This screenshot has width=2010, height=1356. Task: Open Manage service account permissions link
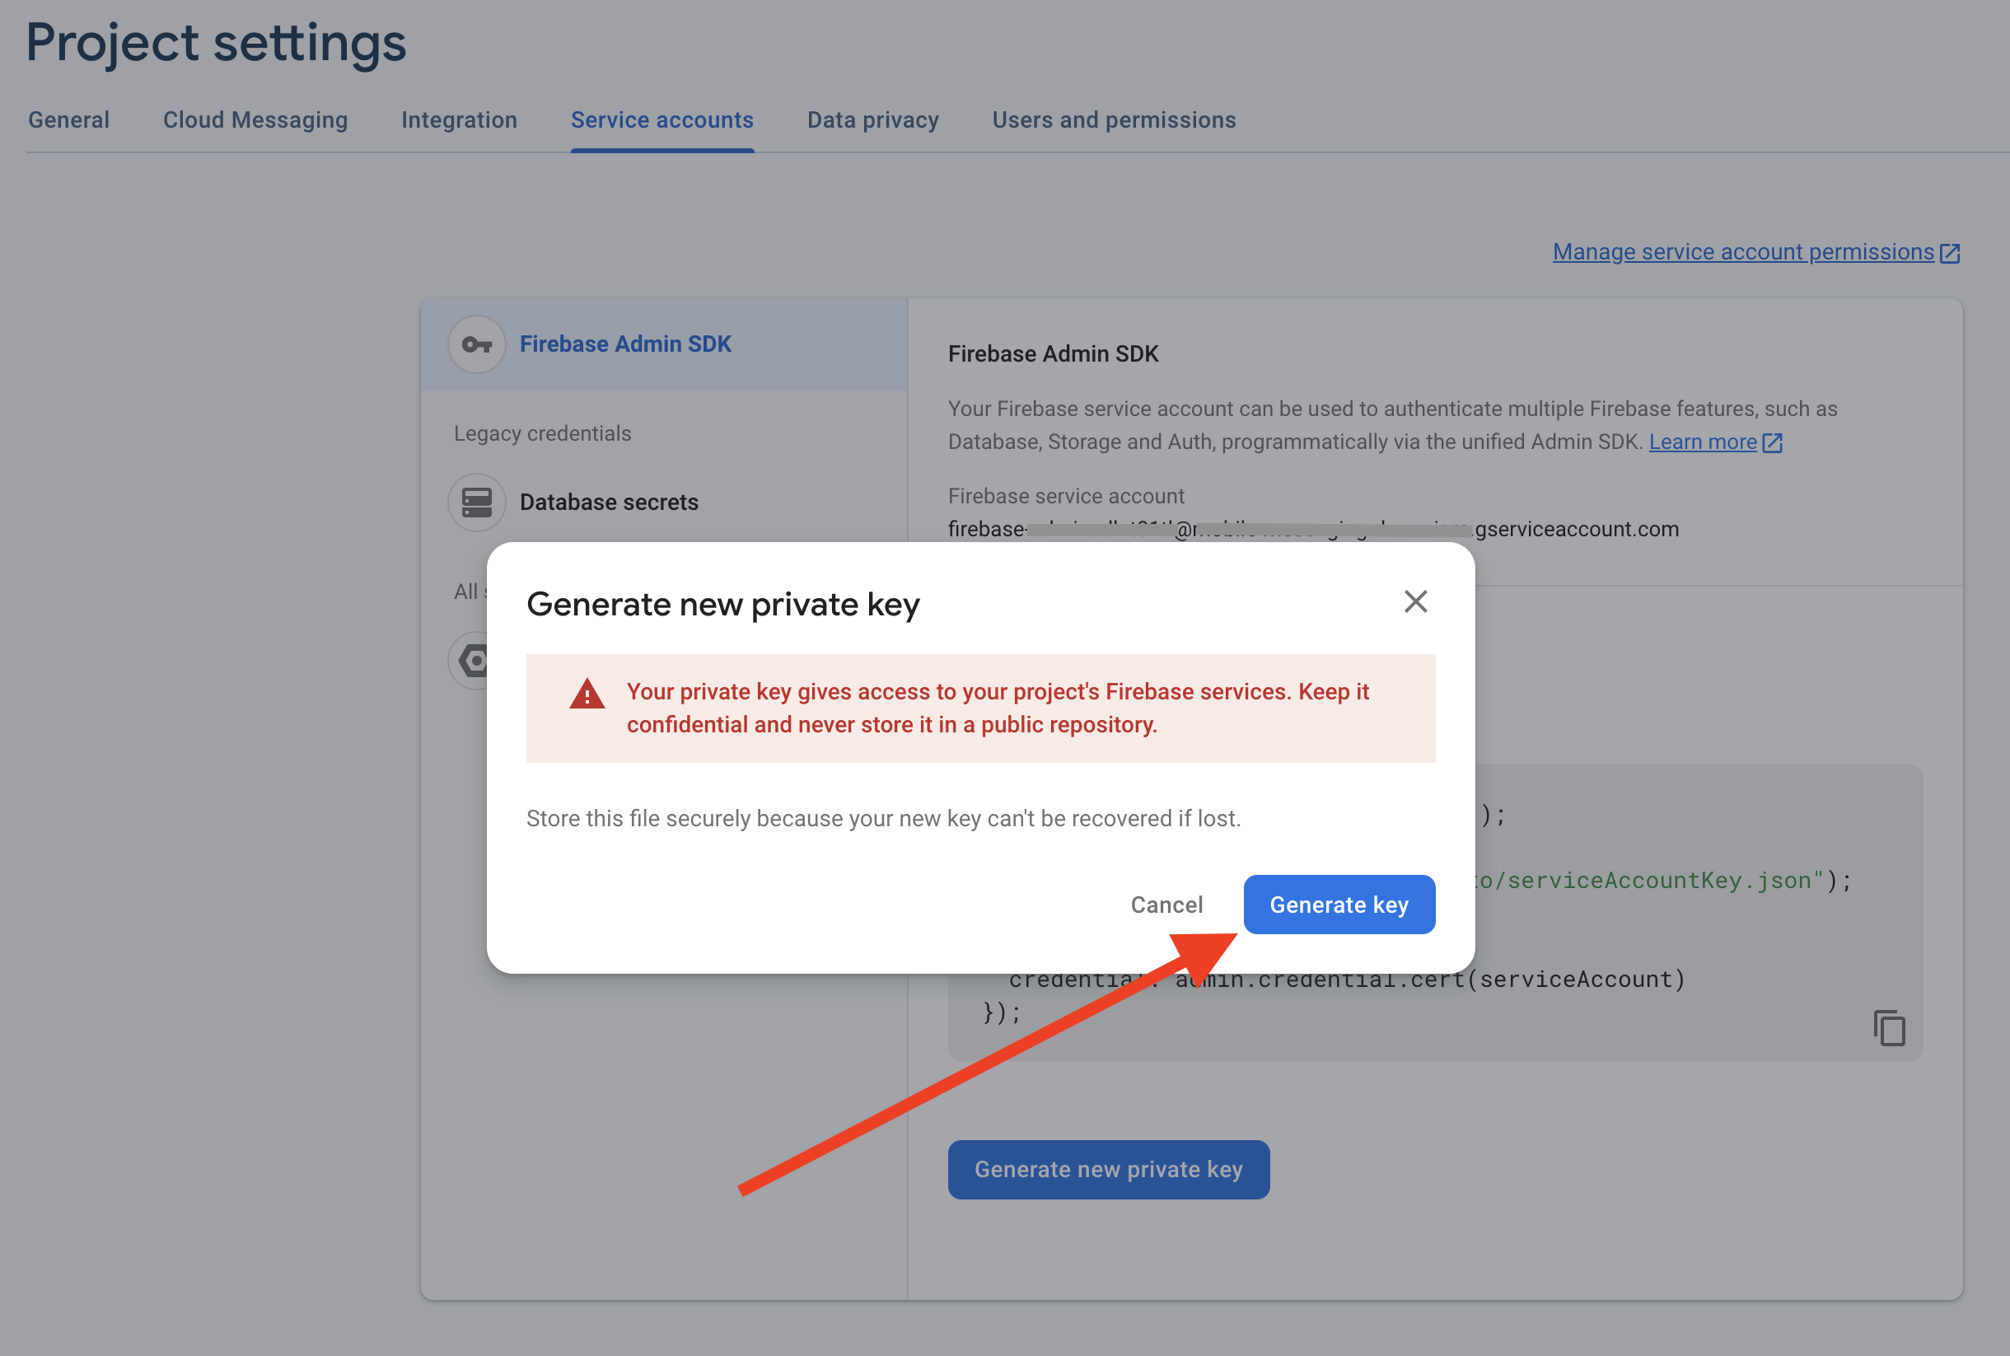tap(1743, 251)
